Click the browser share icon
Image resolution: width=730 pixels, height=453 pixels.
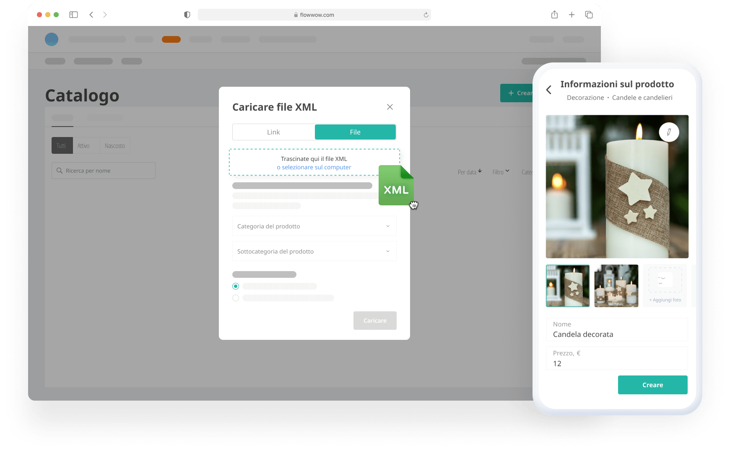click(x=554, y=15)
